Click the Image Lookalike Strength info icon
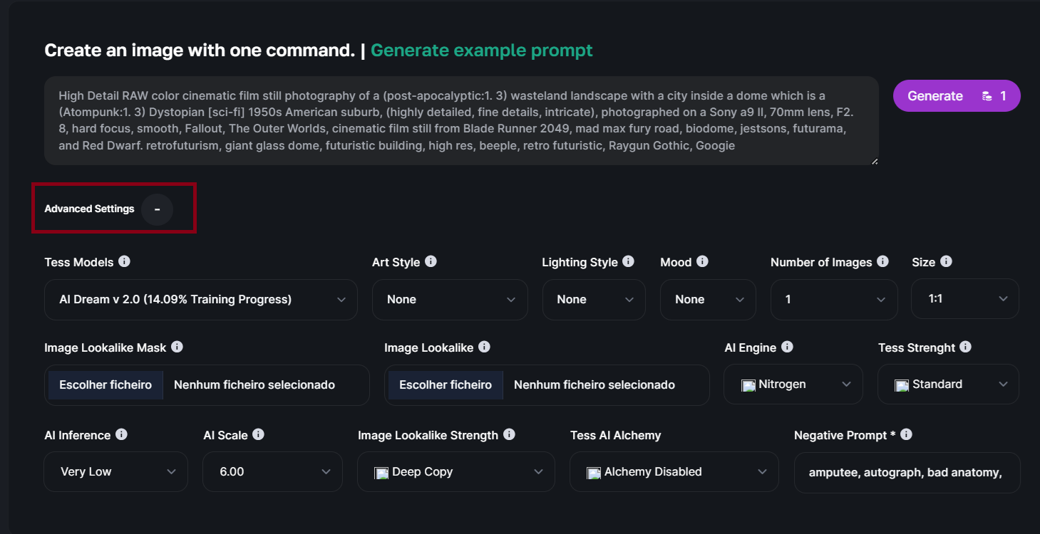Screen dimensions: 1040x534 pos(509,434)
